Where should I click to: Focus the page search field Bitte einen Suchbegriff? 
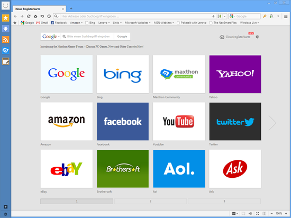(88, 37)
